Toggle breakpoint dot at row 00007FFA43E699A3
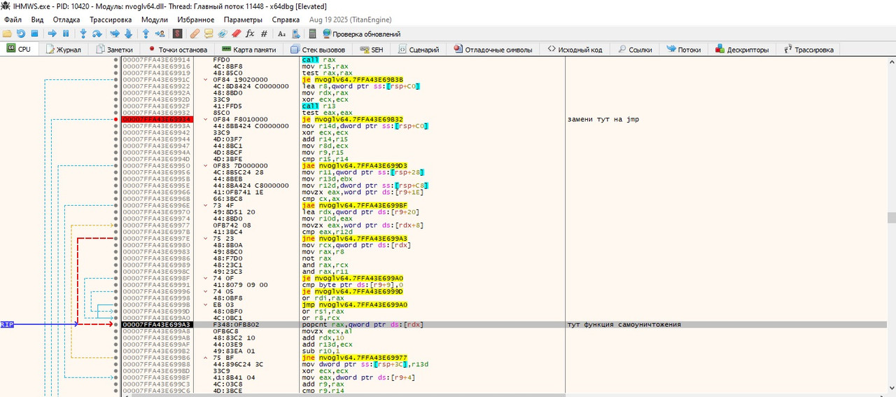 (x=116, y=324)
